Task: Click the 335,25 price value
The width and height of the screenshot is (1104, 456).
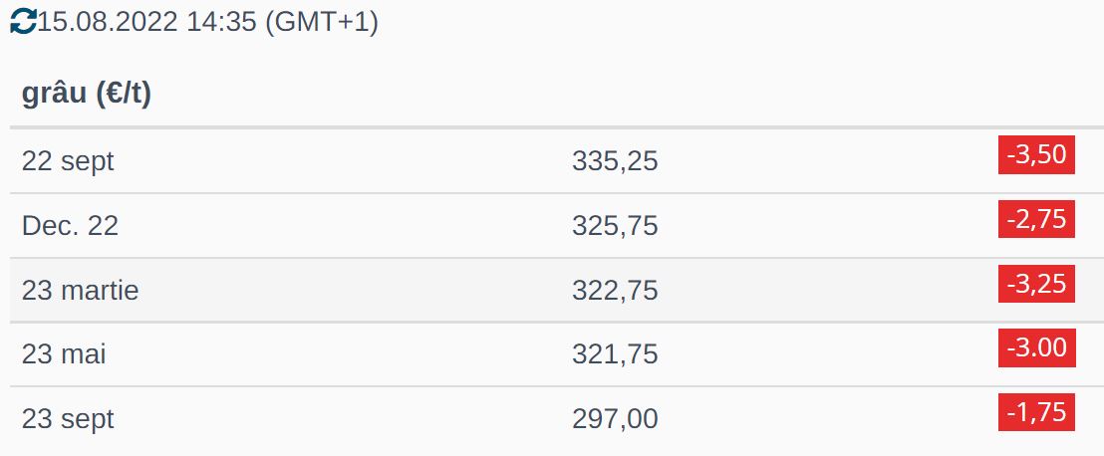Action: point(615,161)
